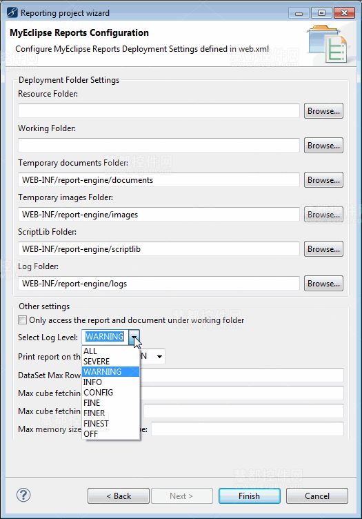Click the Finish button

pyautogui.click(x=250, y=496)
